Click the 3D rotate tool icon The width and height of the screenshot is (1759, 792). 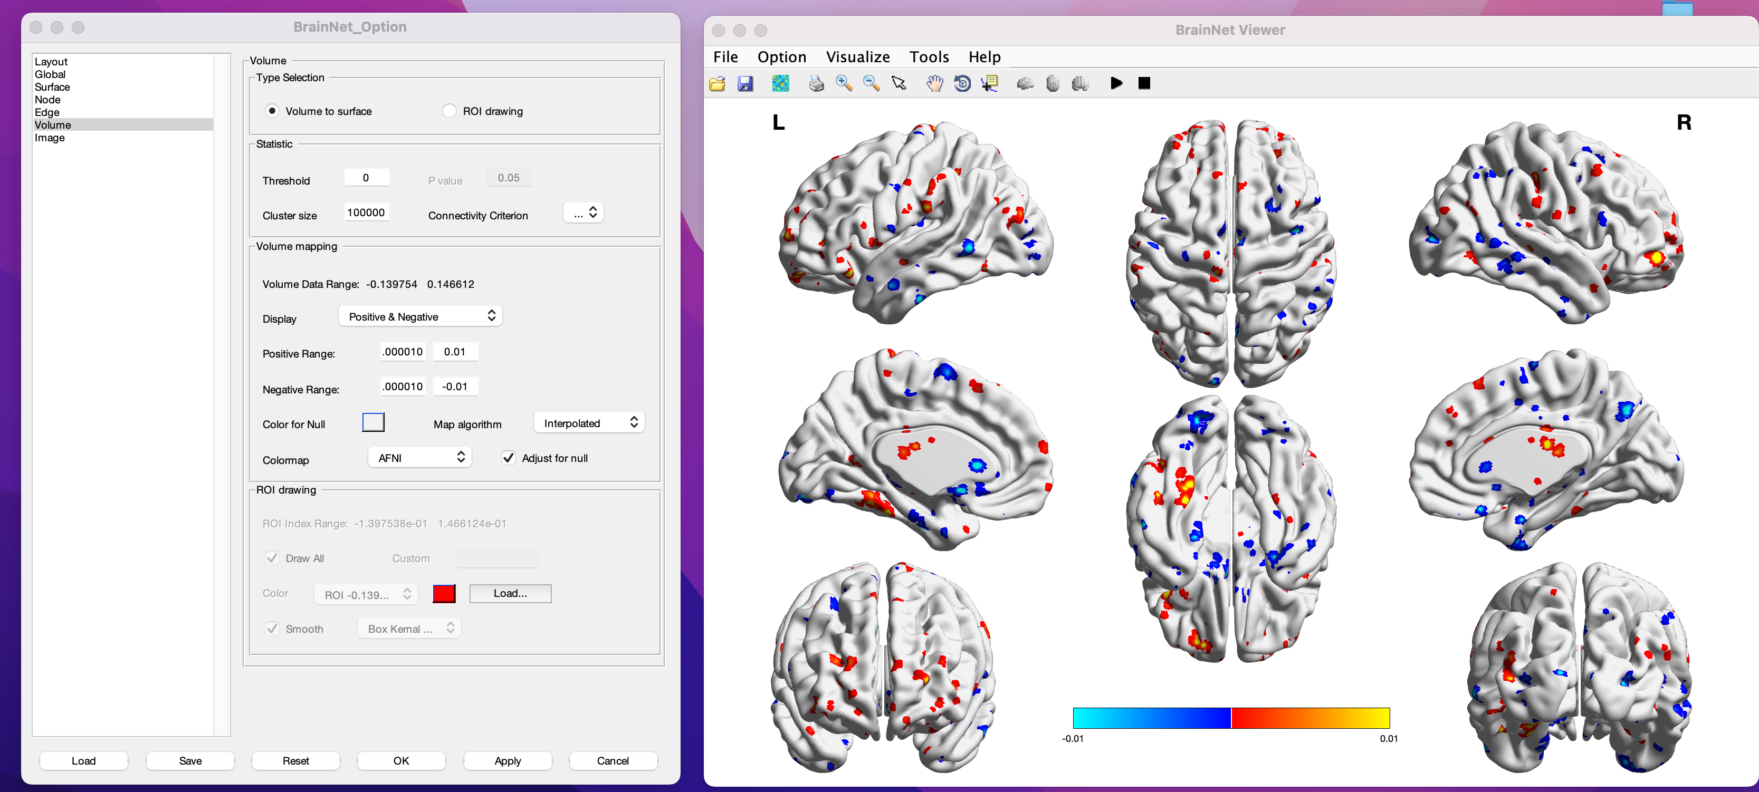[962, 83]
